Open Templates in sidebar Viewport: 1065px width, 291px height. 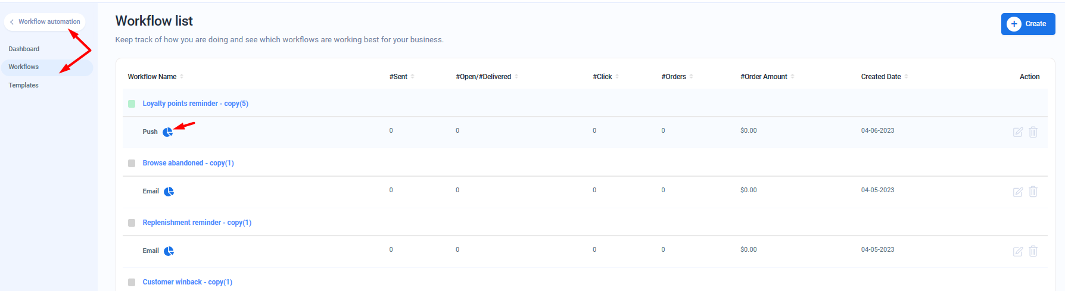23,85
